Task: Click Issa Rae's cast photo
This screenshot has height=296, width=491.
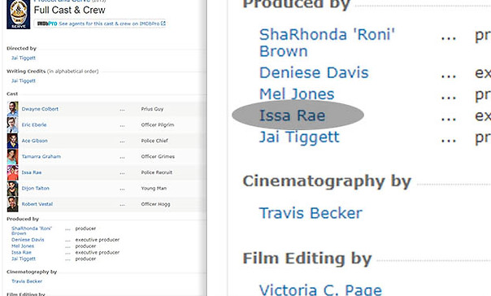Action: (x=12, y=172)
